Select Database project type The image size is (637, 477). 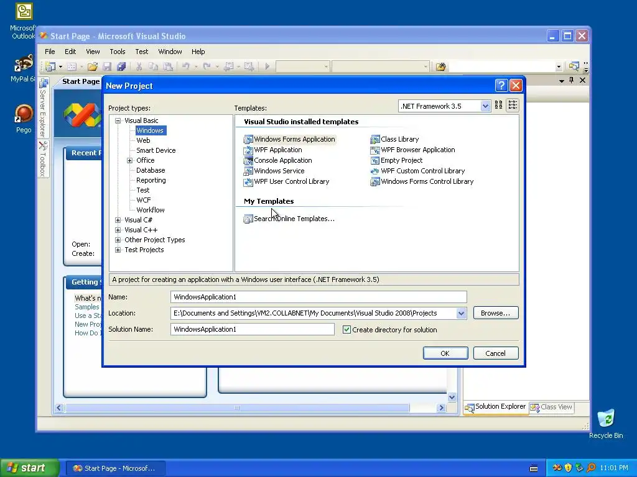(x=151, y=170)
